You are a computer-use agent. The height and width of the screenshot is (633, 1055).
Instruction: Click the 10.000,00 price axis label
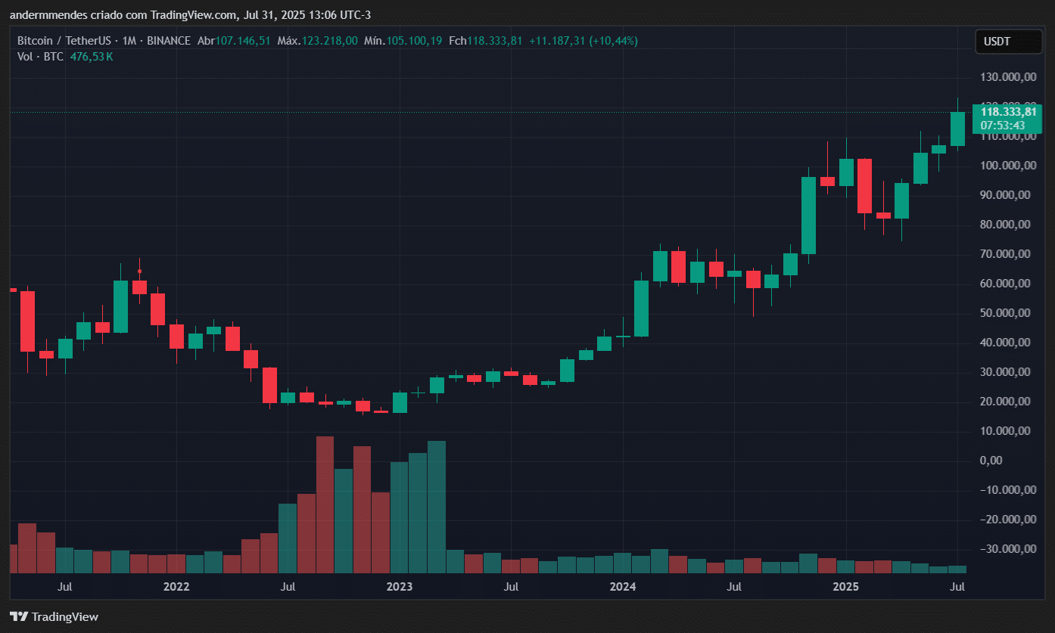[1007, 431]
